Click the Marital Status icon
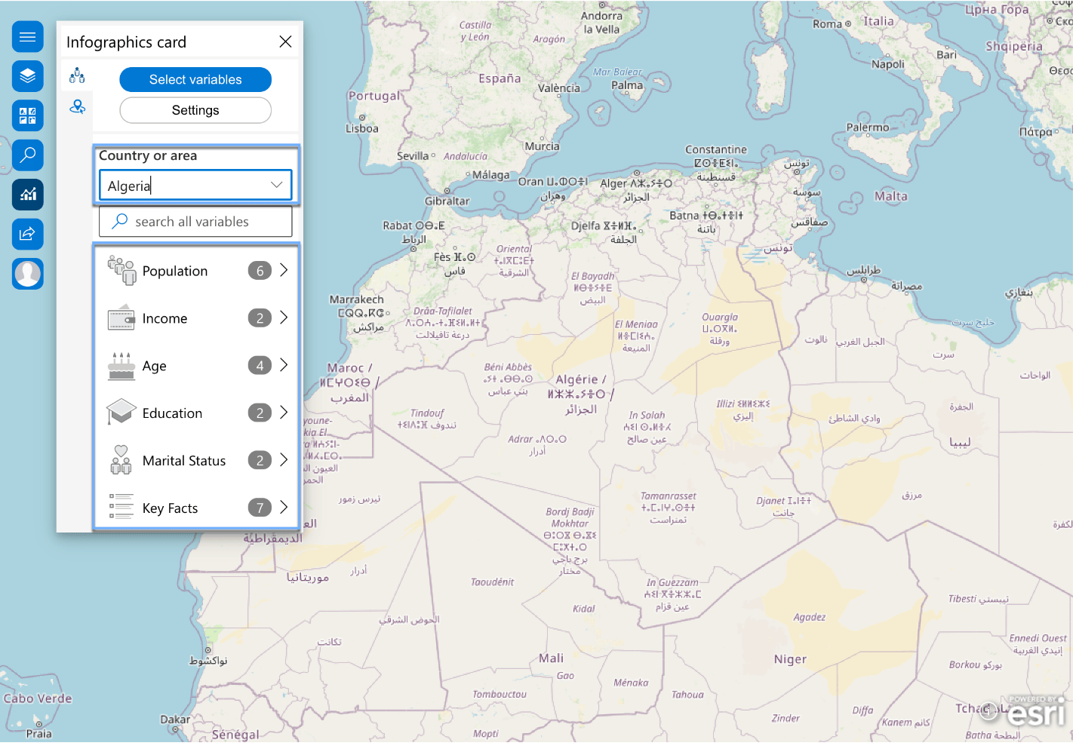Image resolution: width=1079 pixels, height=752 pixels. point(121,460)
